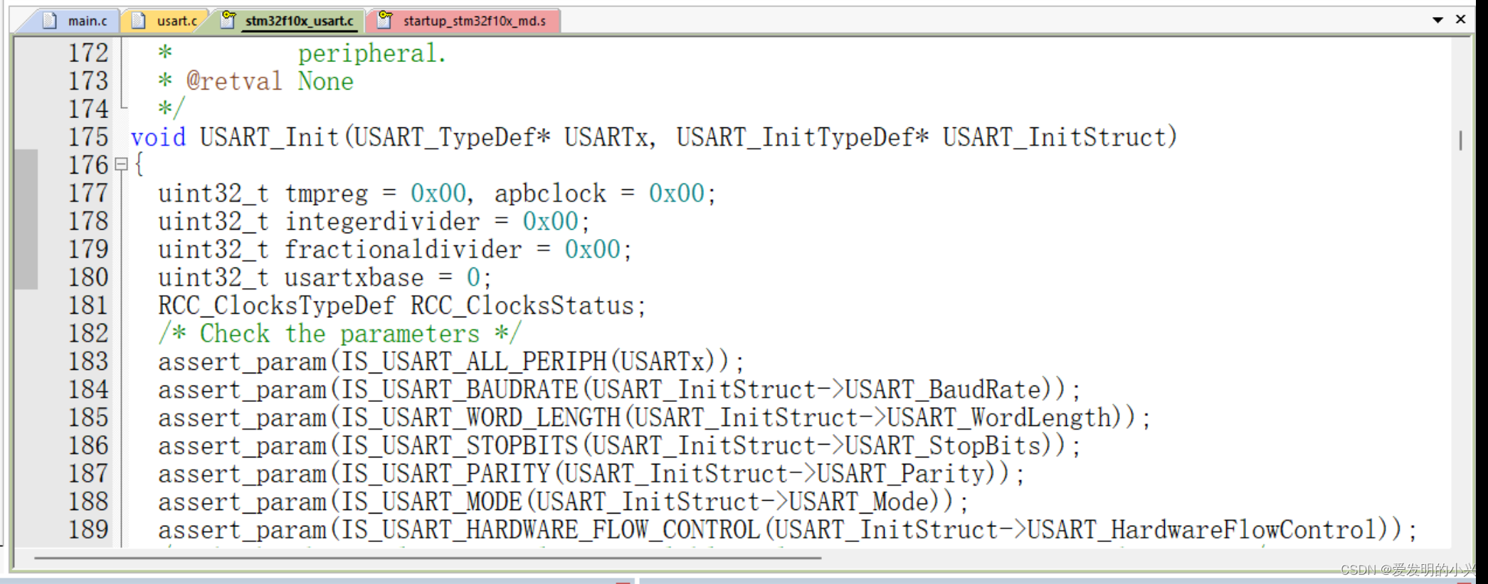Close the active editor tab with X

tap(1461, 19)
